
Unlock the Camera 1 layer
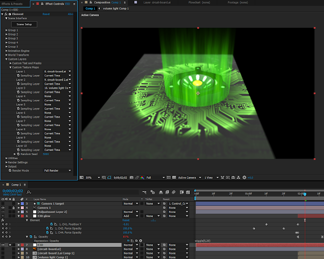click(14, 208)
